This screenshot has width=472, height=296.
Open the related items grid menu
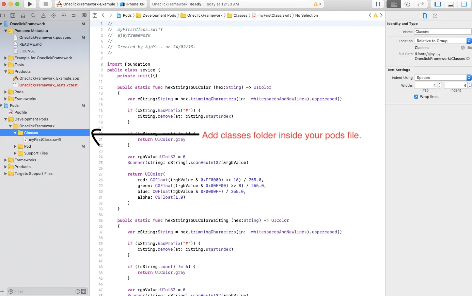[x=95, y=15]
